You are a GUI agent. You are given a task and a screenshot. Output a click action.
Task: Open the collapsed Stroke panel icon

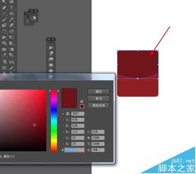point(27,21)
